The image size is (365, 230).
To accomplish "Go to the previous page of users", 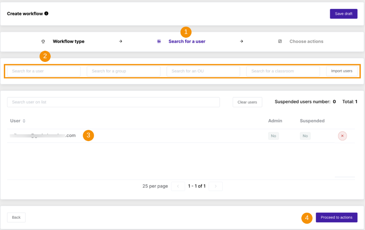I will [x=178, y=186].
